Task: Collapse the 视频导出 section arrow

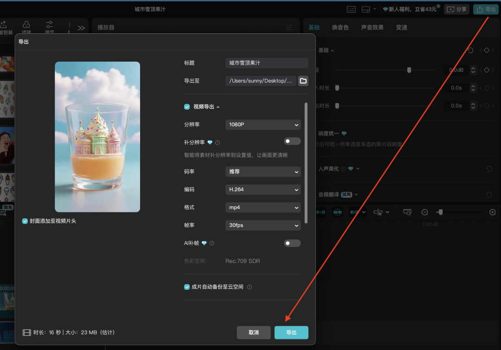Action: (218, 106)
